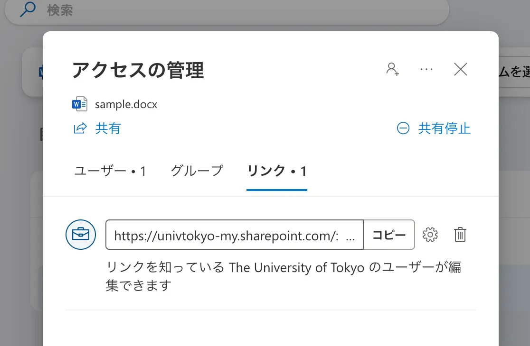530x346 pixels.
Task: Click the magnifier search icon
Action: tap(28, 10)
